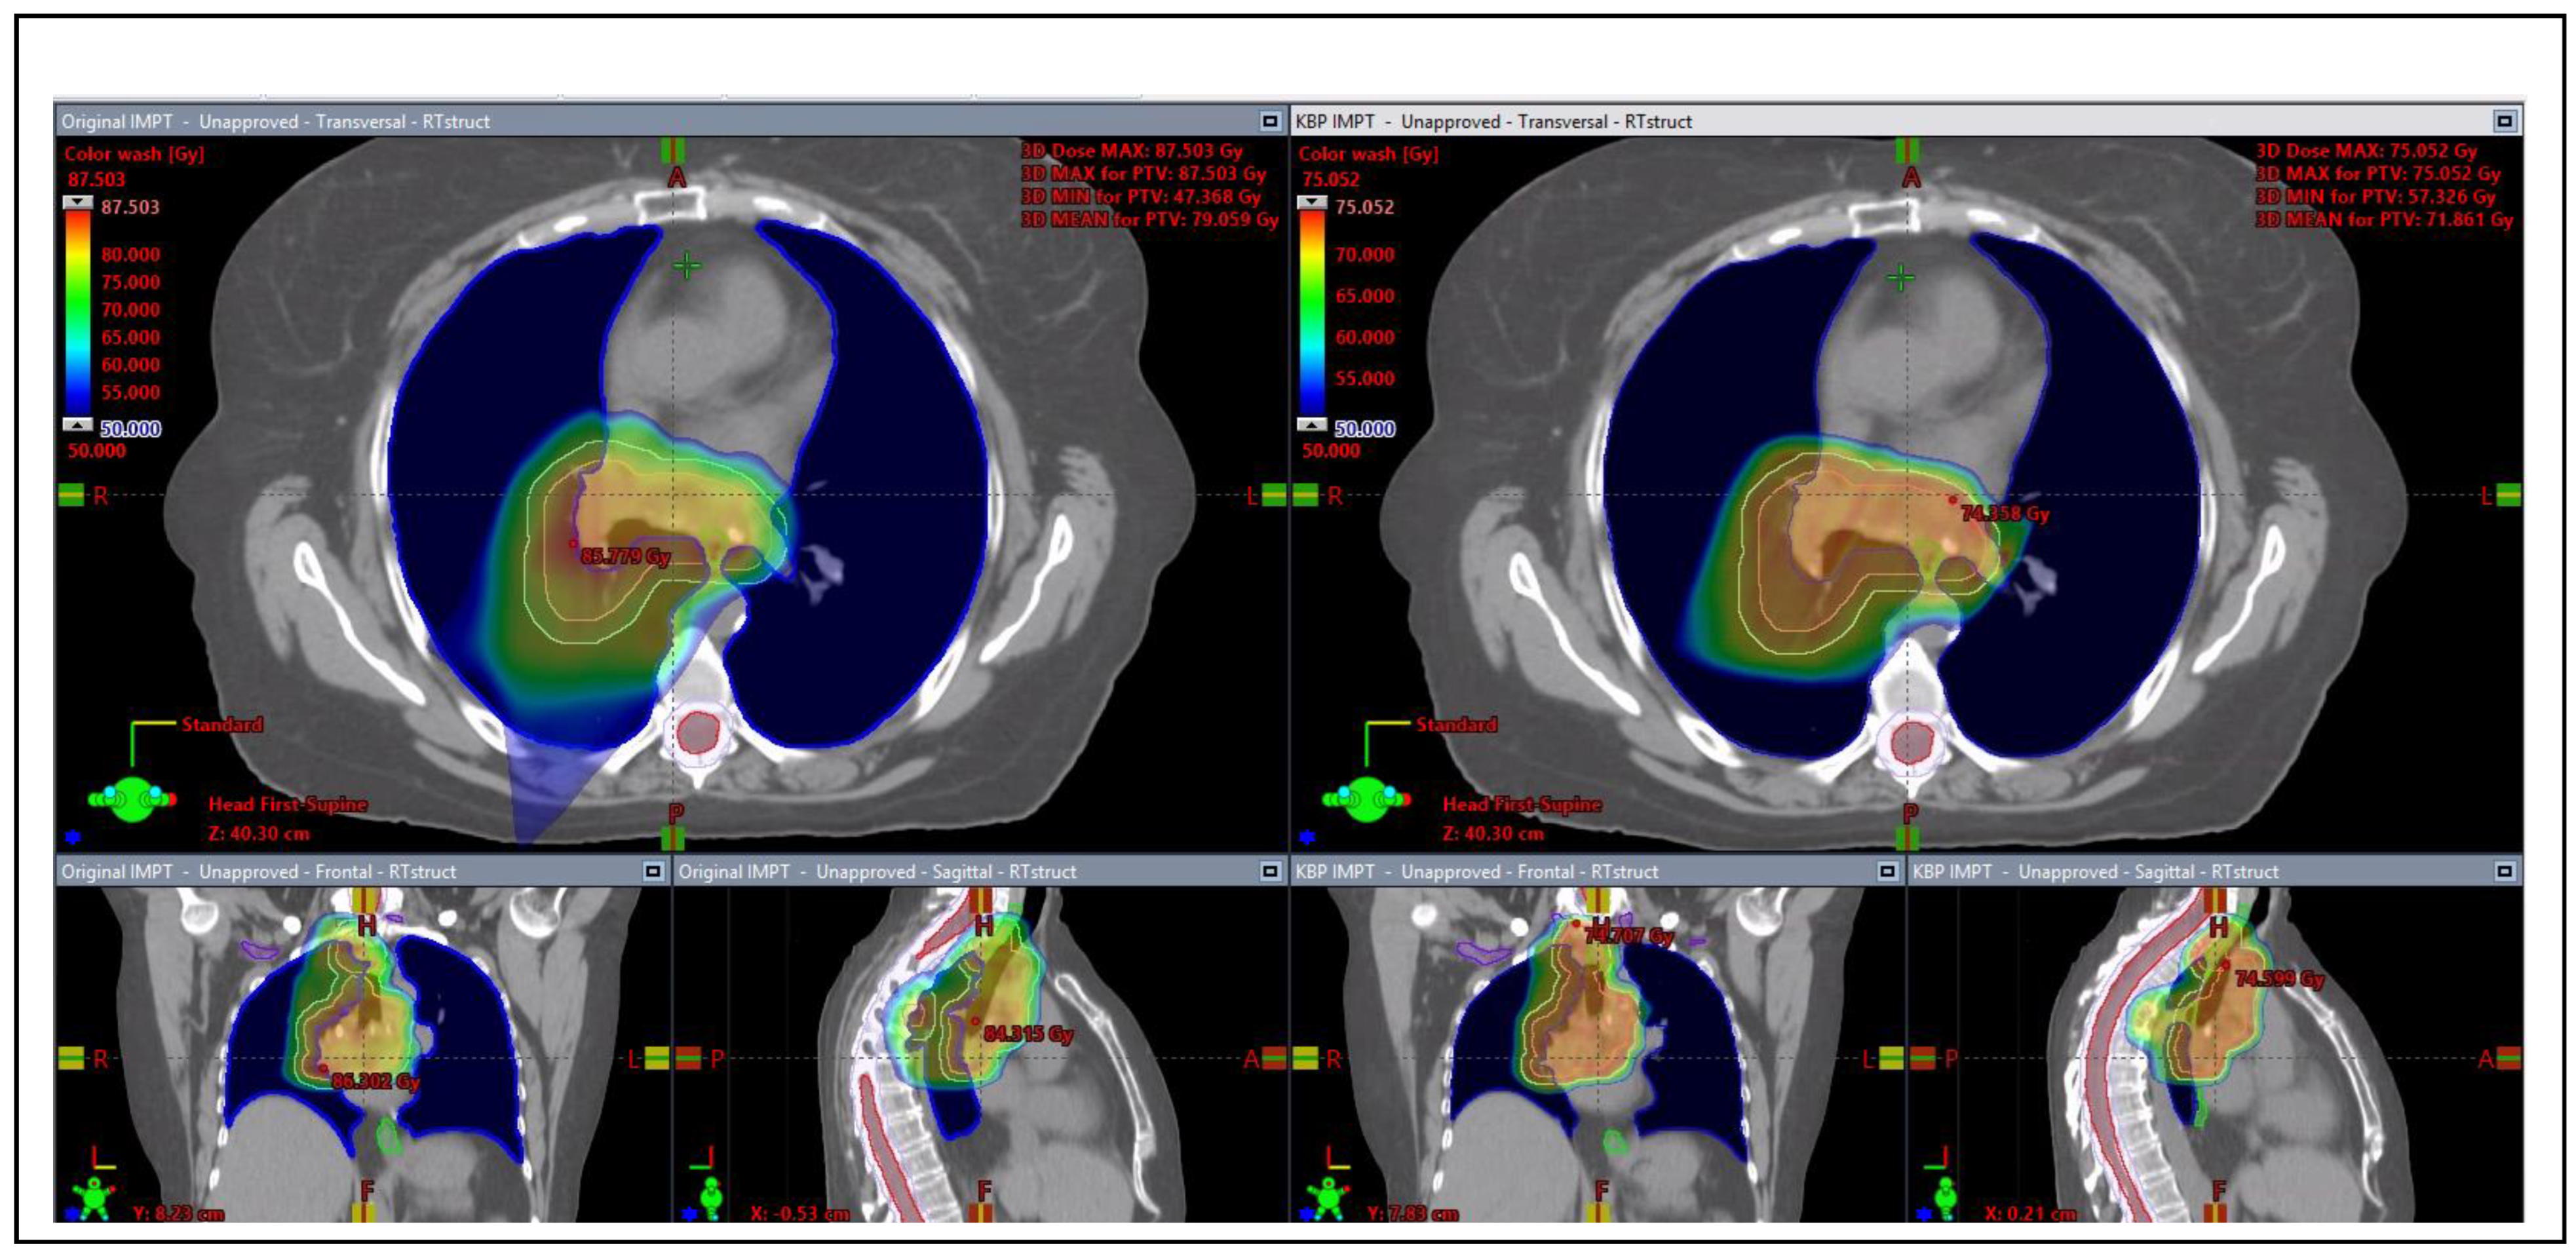The height and width of the screenshot is (1254, 2576).
Task: Click plane handle left of Original Frontal view
Action: pos(71,1058)
